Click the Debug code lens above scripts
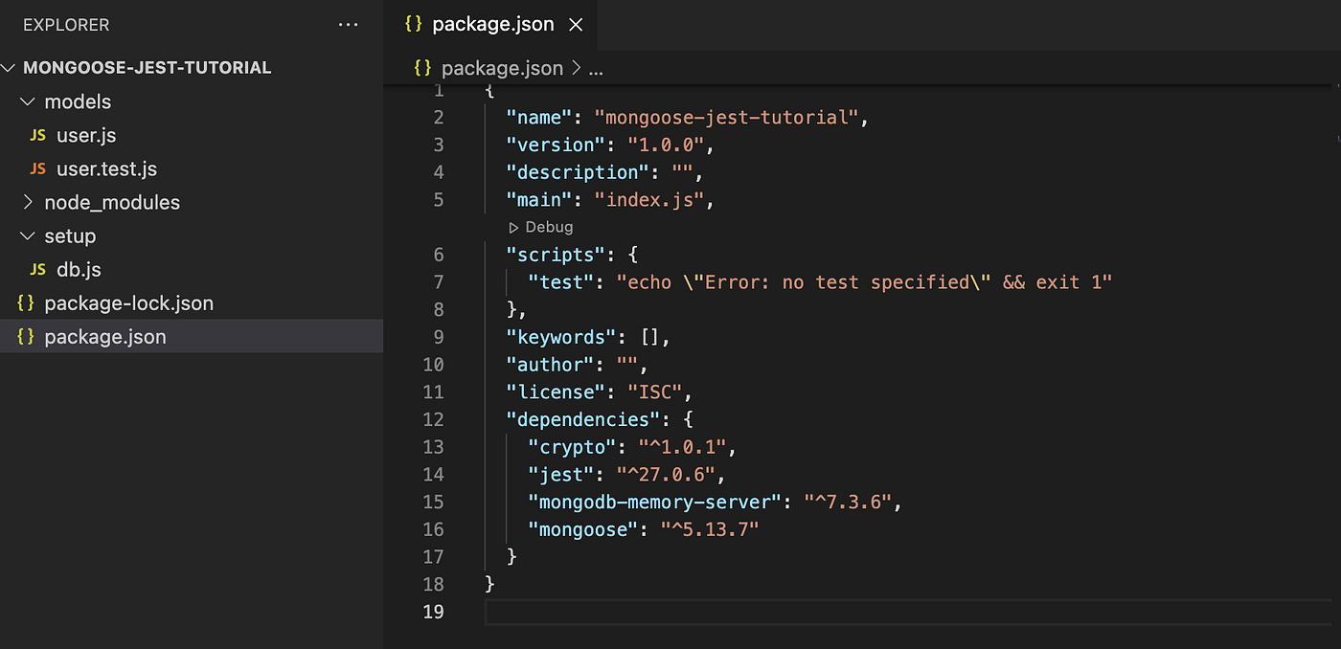 click(x=541, y=227)
